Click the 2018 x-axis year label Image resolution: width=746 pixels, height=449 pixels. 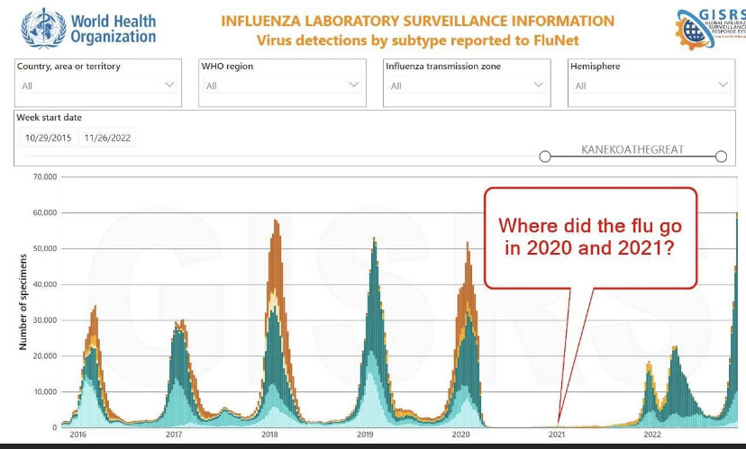coord(269,435)
